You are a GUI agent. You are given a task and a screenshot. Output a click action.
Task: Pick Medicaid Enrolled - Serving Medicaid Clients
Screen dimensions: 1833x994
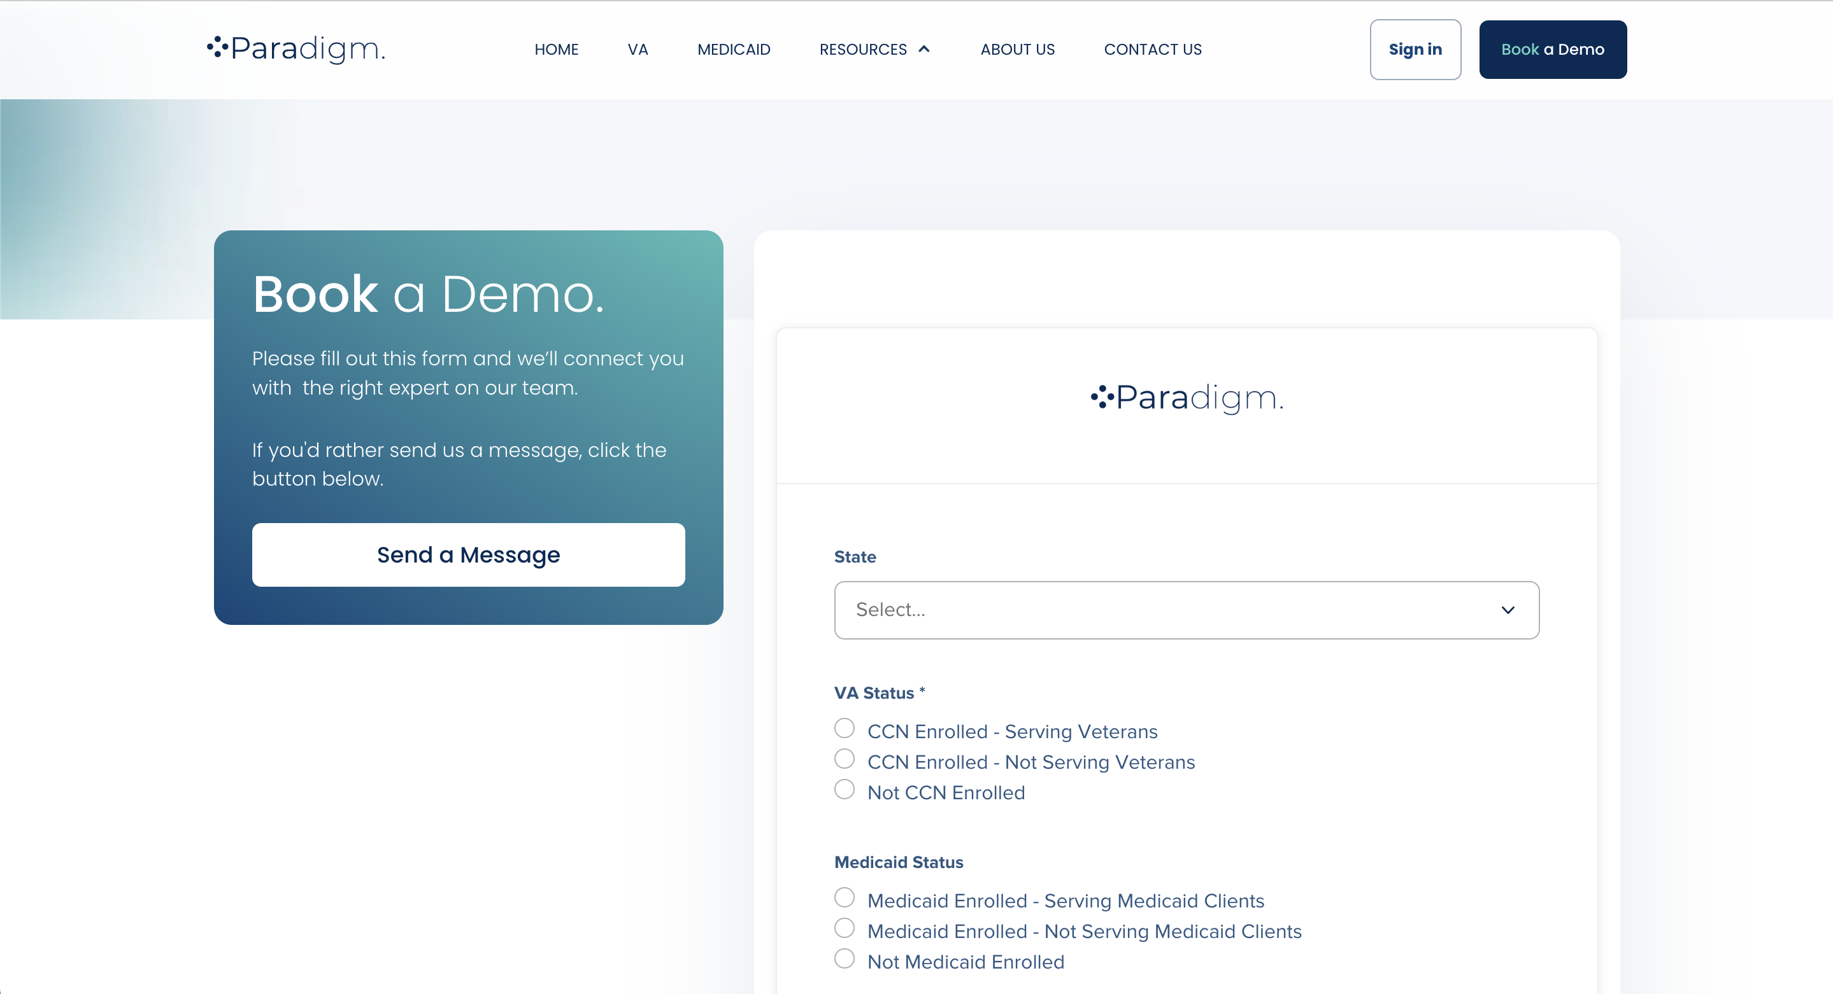[x=844, y=897]
